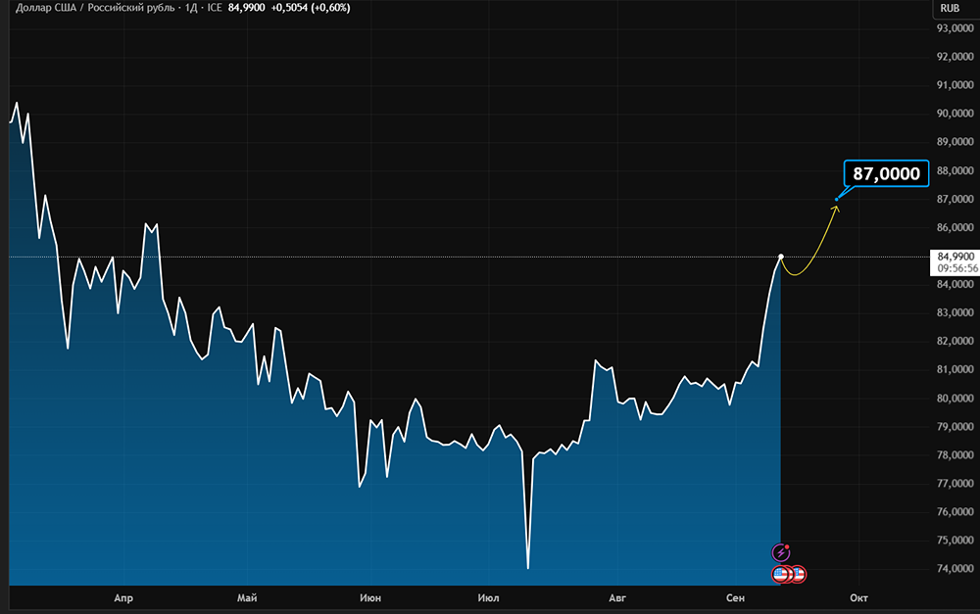The image size is (980, 614).
Task: Click the 79,0000 price axis label
Action: coord(955,427)
